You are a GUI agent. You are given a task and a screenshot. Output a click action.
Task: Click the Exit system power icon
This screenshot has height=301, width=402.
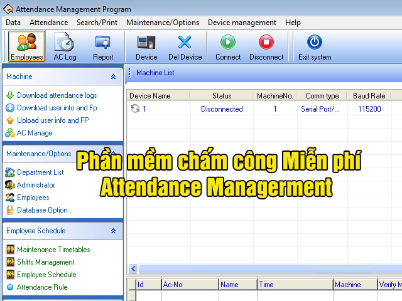coord(315,42)
